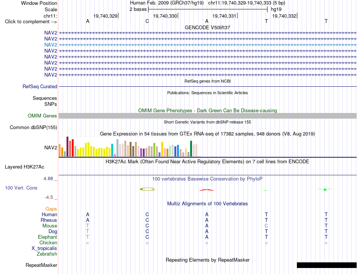Click the 19,740,331 ruler position
This screenshot has width=357, height=274.
224,16
